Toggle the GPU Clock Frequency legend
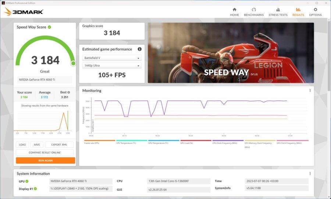The width and height of the screenshot is (331, 199). pyautogui.click(x=292, y=142)
